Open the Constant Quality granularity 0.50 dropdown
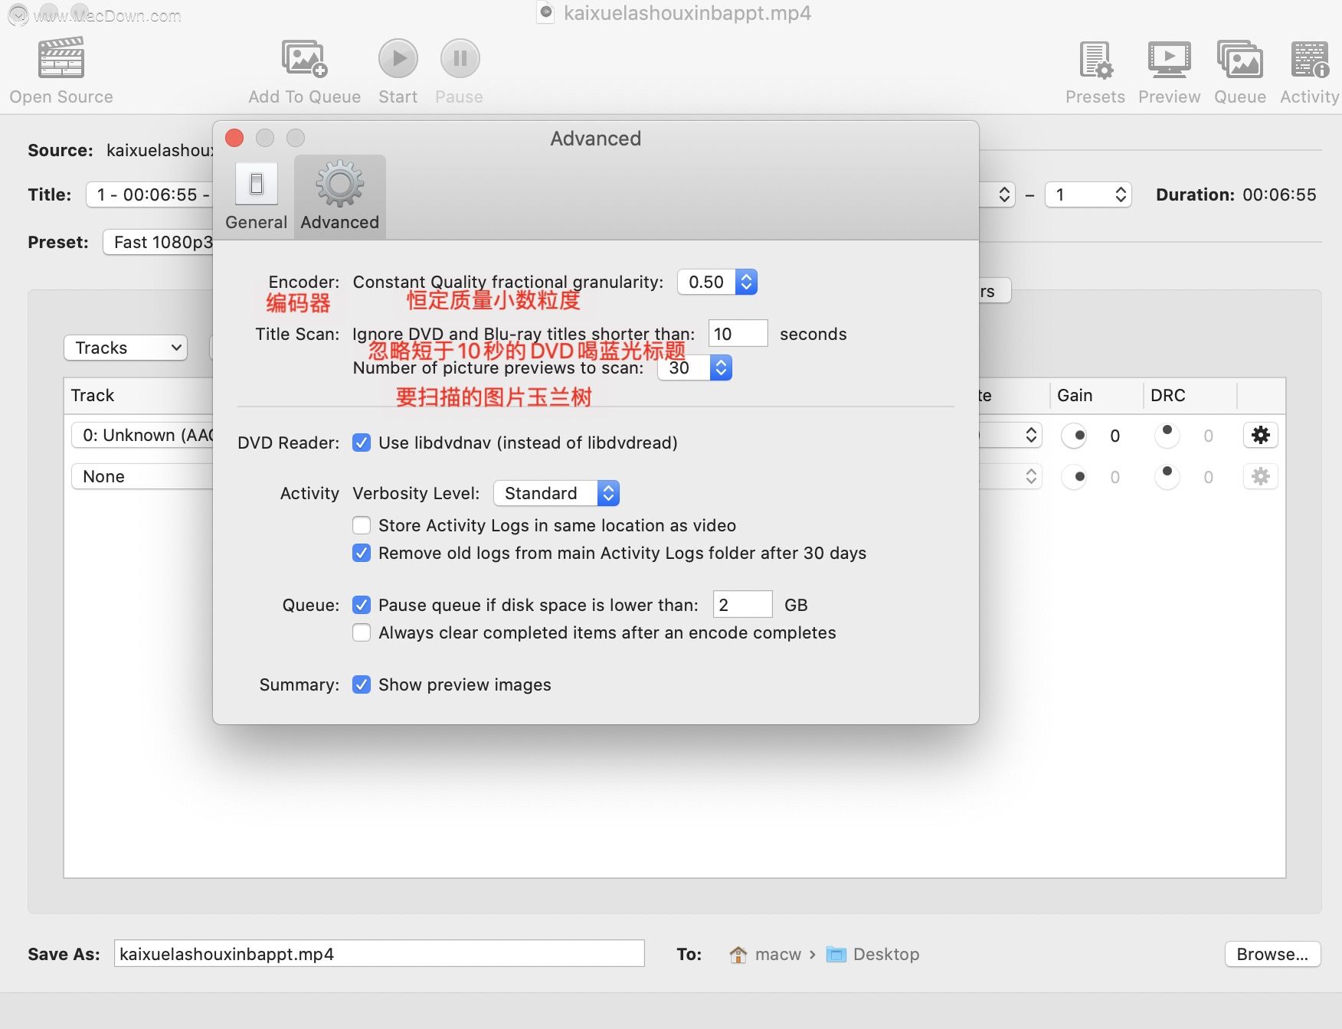1342x1029 pixels. [x=718, y=282]
